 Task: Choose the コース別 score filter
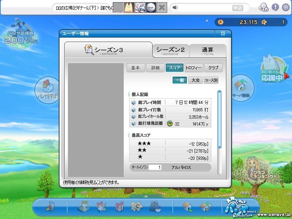coord(211,80)
